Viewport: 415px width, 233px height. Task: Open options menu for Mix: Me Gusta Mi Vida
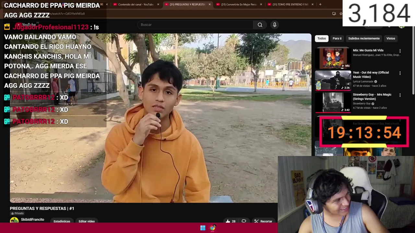[x=400, y=51]
